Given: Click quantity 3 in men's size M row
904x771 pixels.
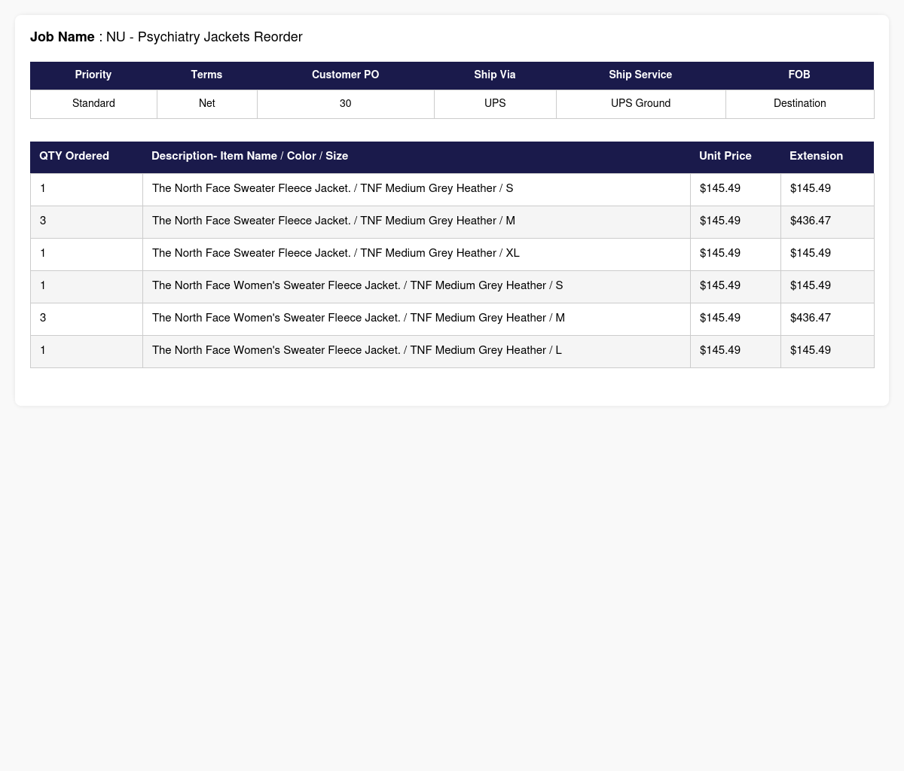Looking at the screenshot, I should (87, 222).
